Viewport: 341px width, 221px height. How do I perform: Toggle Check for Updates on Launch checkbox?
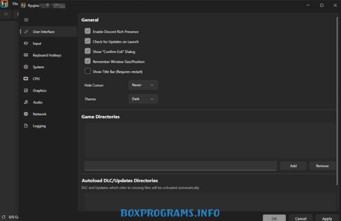(88, 41)
